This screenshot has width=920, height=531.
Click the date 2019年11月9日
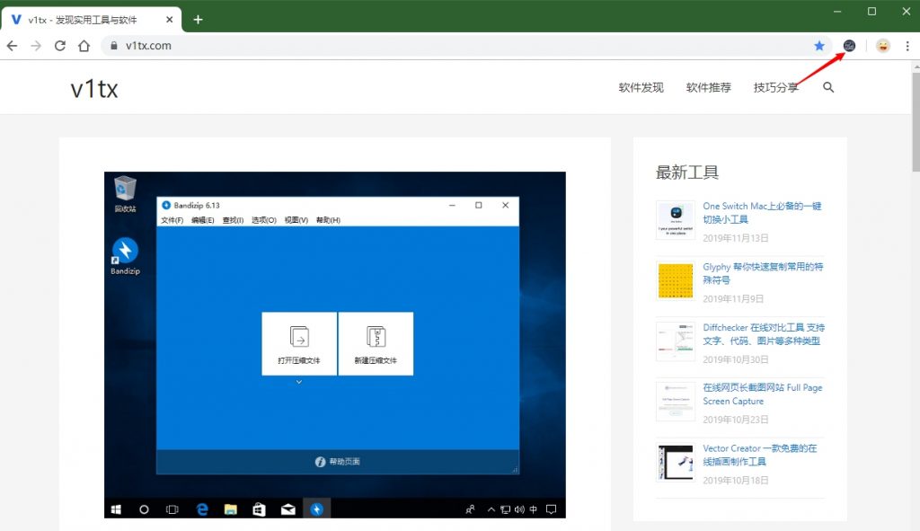[x=733, y=298]
